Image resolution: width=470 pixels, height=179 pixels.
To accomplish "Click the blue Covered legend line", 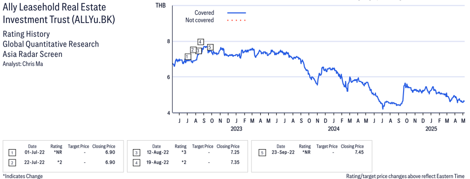I will click(237, 13).
